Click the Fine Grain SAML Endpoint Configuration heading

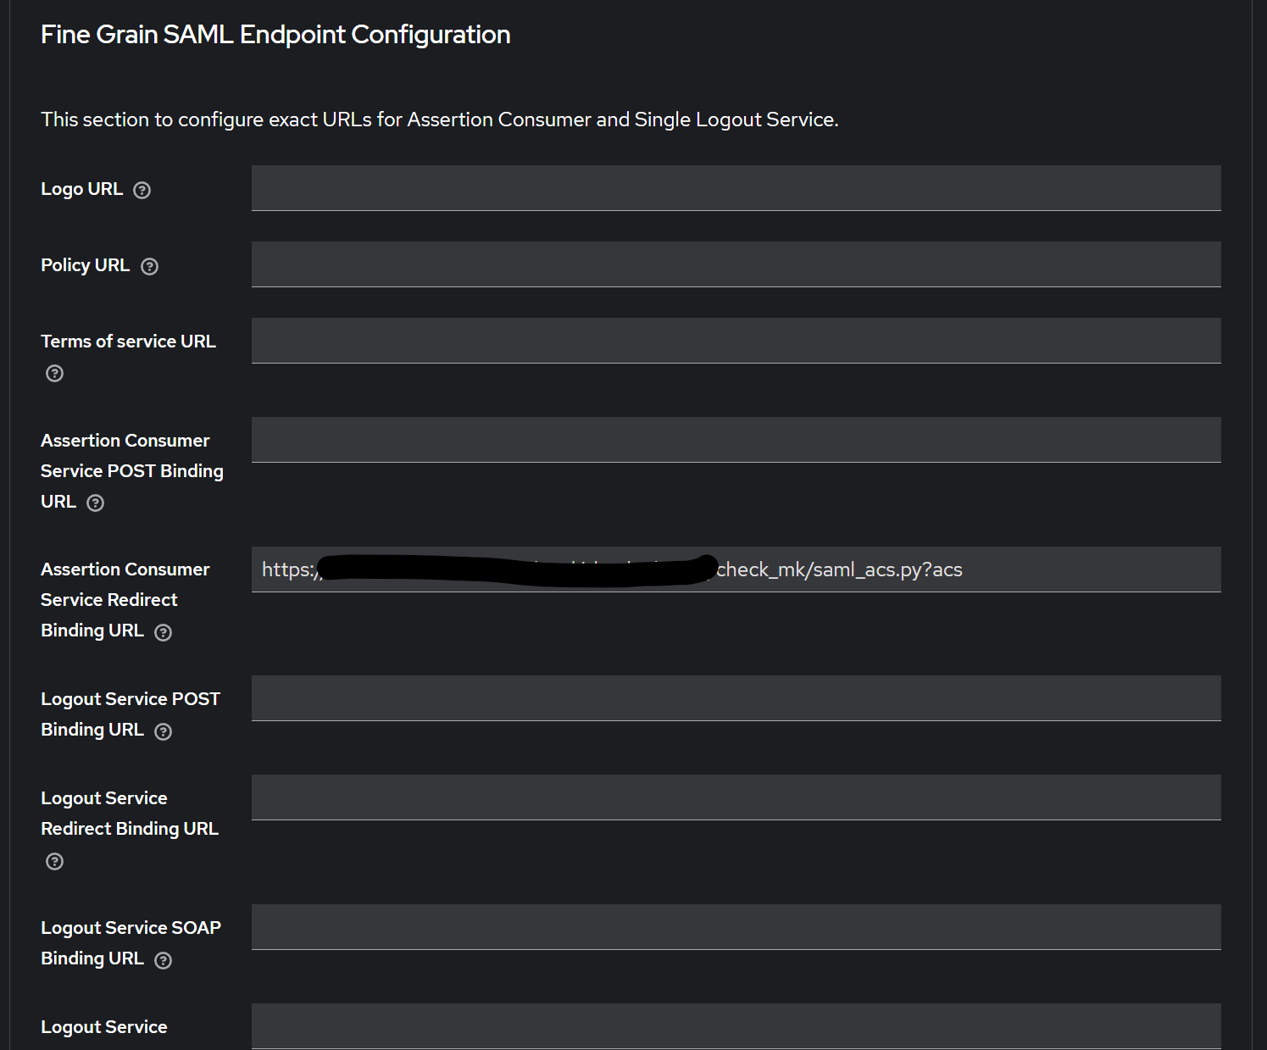coord(275,35)
